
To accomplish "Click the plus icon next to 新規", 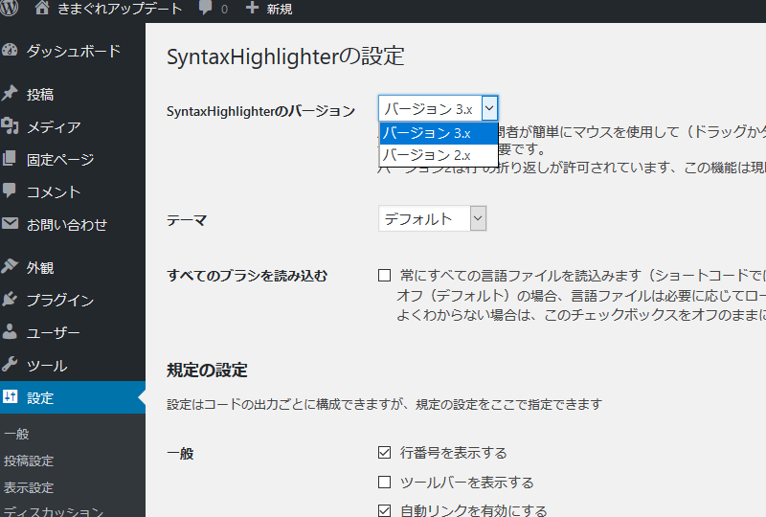I will 252,8.
